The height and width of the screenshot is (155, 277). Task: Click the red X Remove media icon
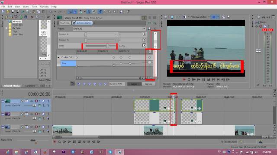pos(32,17)
